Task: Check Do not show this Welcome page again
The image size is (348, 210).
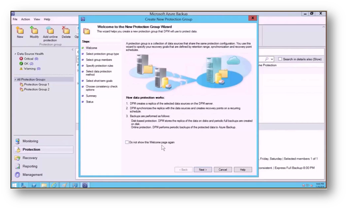Action: 127,142
